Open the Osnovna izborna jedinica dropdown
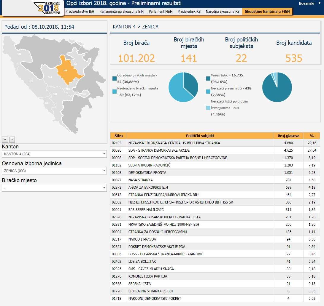Screen dimensions: 324x306 point(54,171)
